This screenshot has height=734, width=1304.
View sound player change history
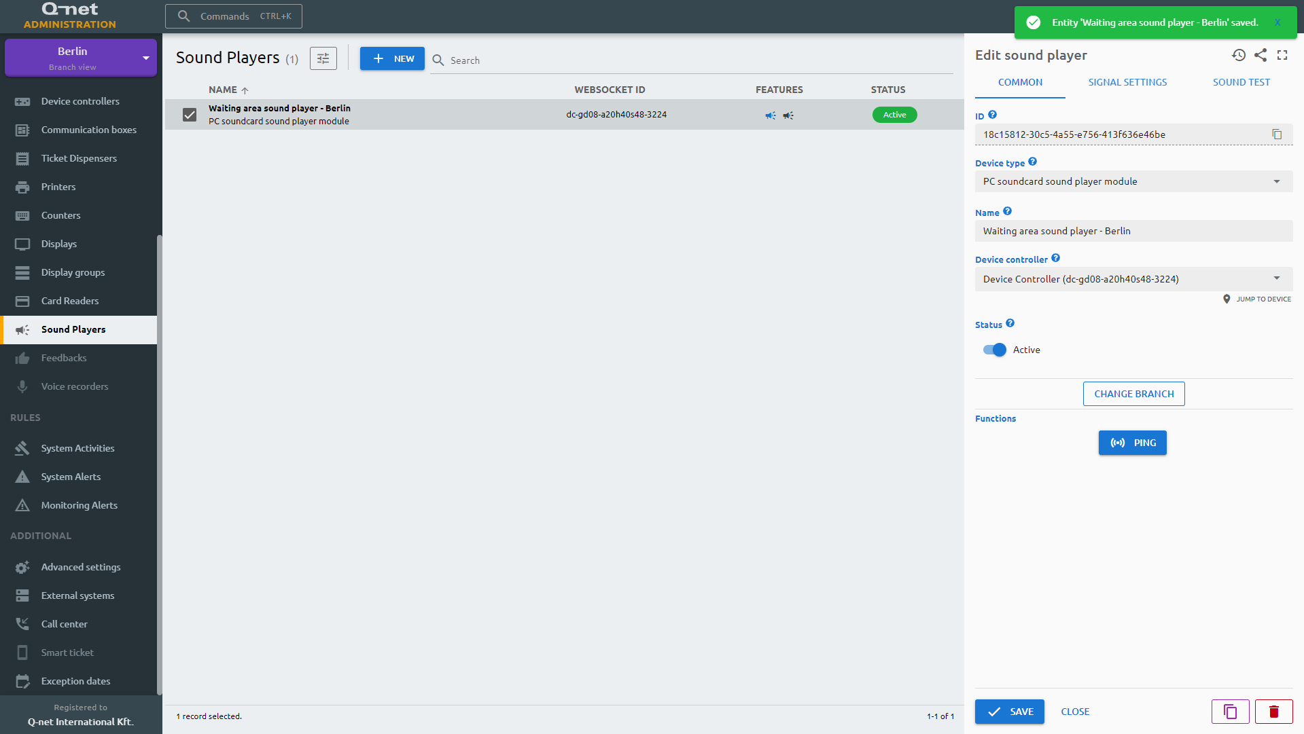click(x=1239, y=55)
